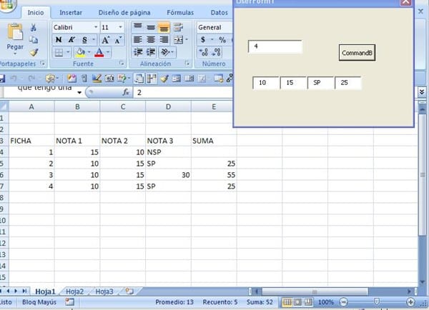Viewport: 429px width, 310px height.
Task: Toggle wrap text icon
Action: 178,27
